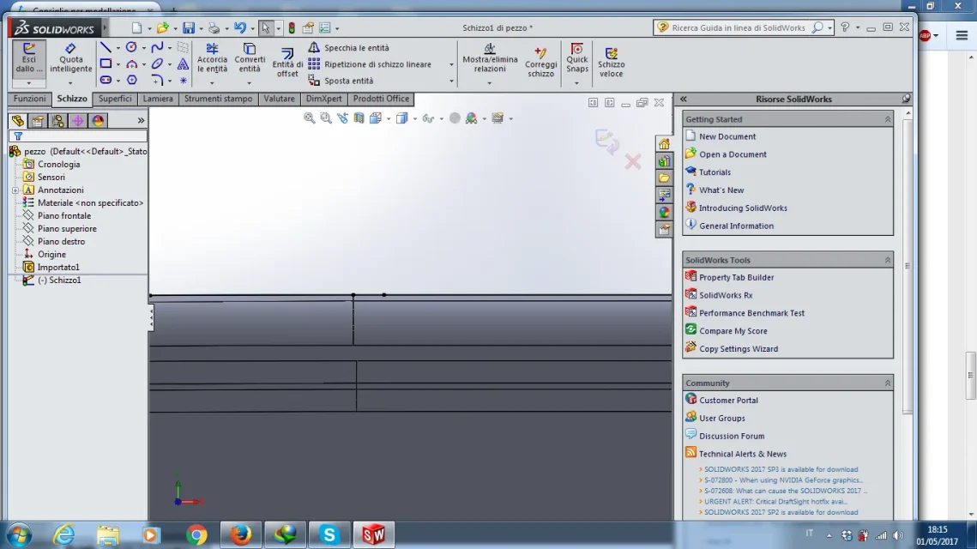Open Accorcia le entità dropdown arrow
The width and height of the screenshot is (977, 549).
[x=212, y=83]
